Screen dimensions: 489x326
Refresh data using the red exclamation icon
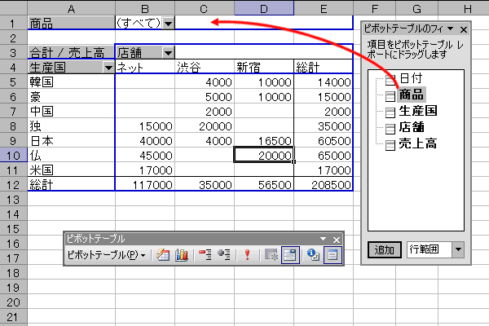pos(247,255)
